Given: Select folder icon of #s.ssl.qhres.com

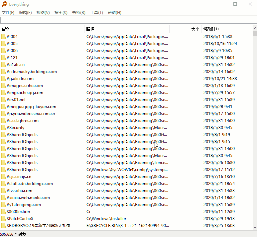Looking at the screenshot, I should 3,120.
